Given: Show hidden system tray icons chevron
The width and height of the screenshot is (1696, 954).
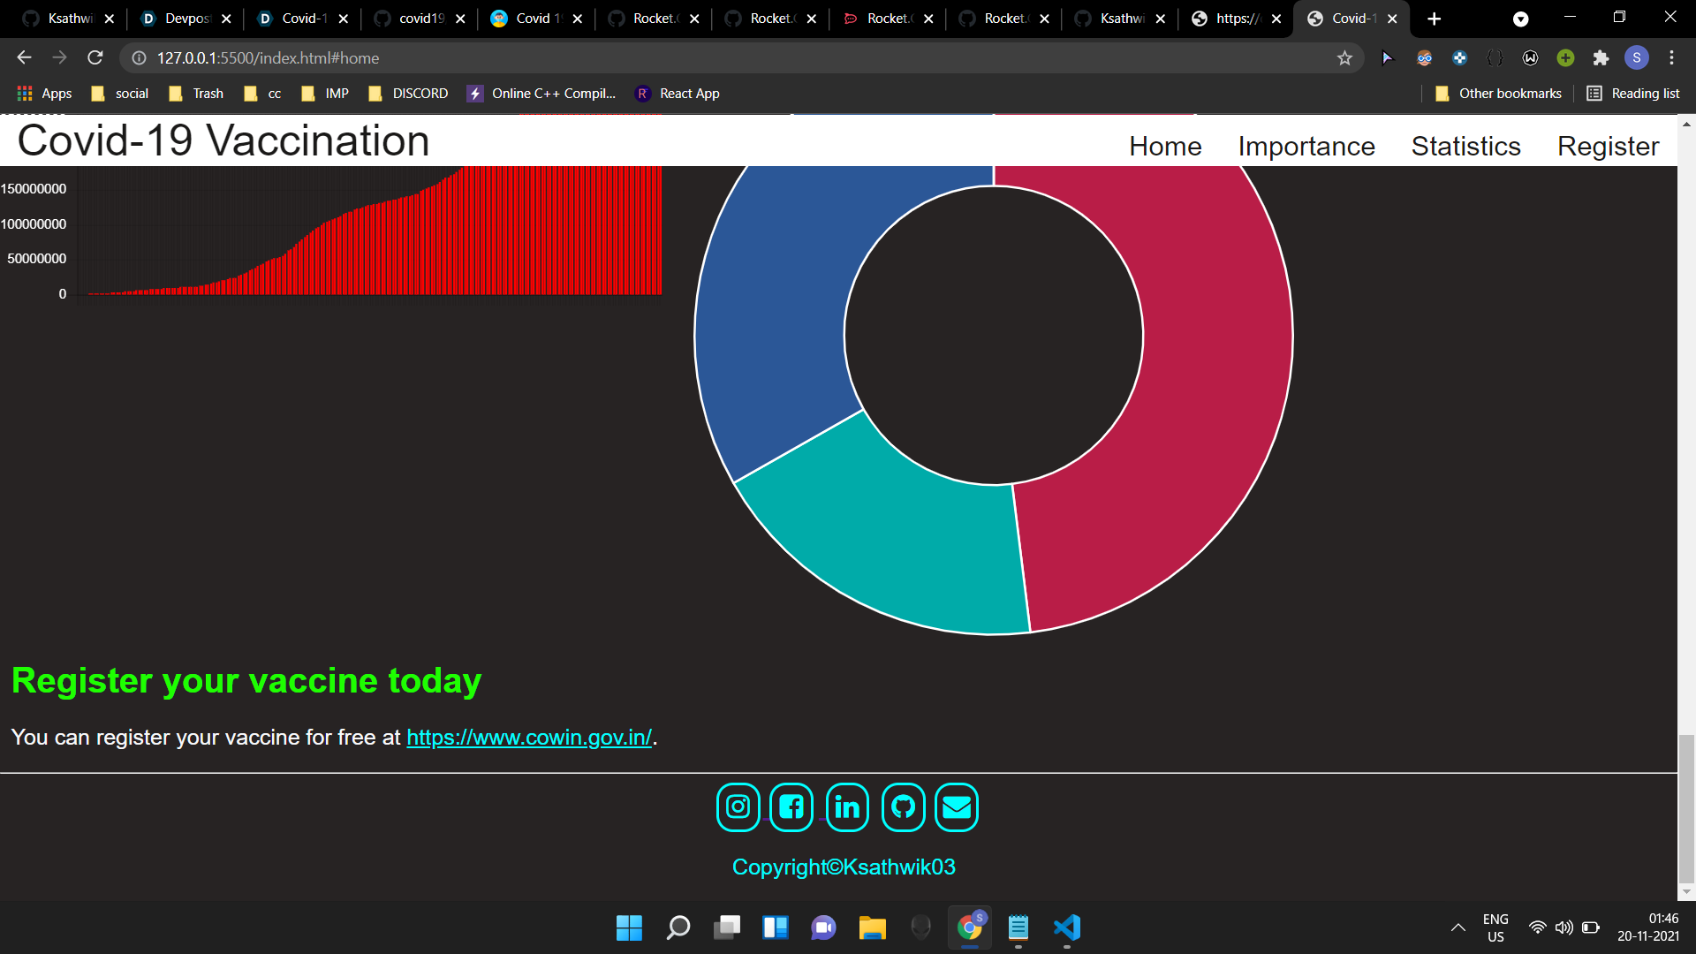Looking at the screenshot, I should pyautogui.click(x=1458, y=927).
